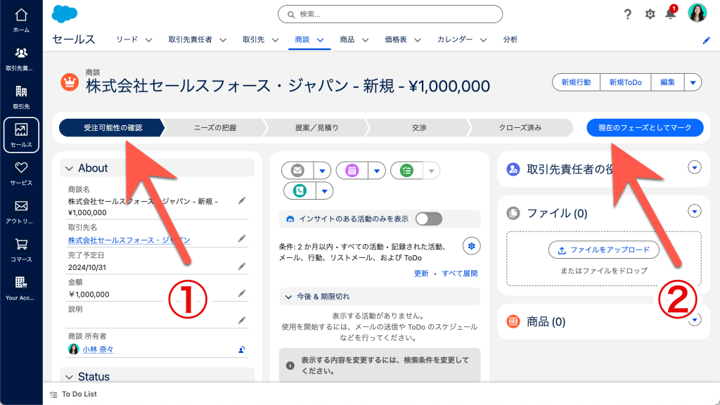Viewport: 720px width, 405px height.
Task: Open Commerce (コマース) cart icon
Action: coord(21,250)
